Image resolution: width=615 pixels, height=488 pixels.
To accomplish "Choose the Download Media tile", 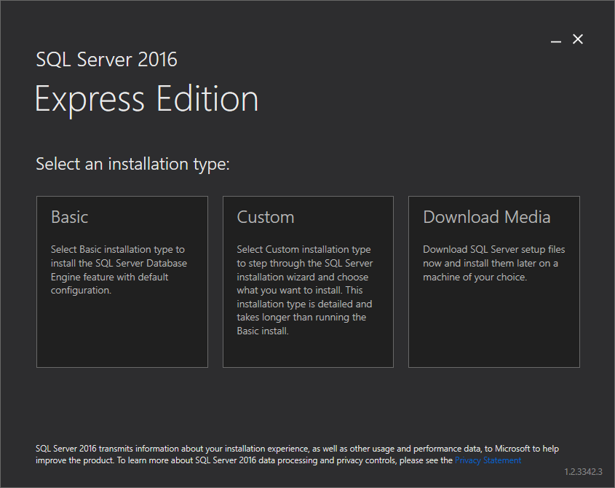I will point(493,282).
